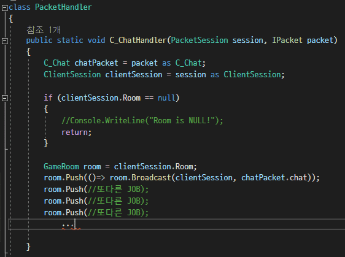Click the red-squiggled ellipsis on current line

click(x=68, y=225)
